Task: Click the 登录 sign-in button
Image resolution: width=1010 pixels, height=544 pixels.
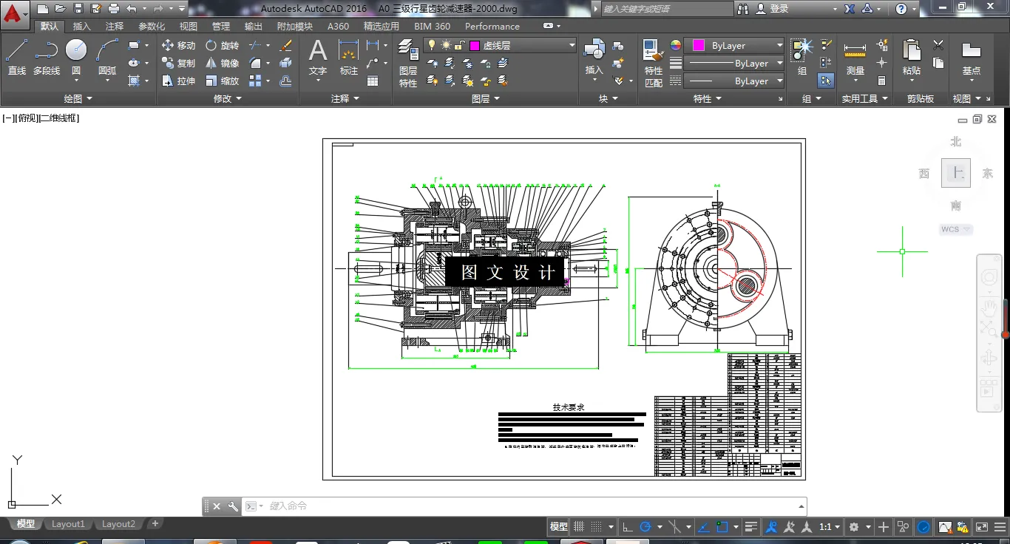Action: [x=779, y=9]
